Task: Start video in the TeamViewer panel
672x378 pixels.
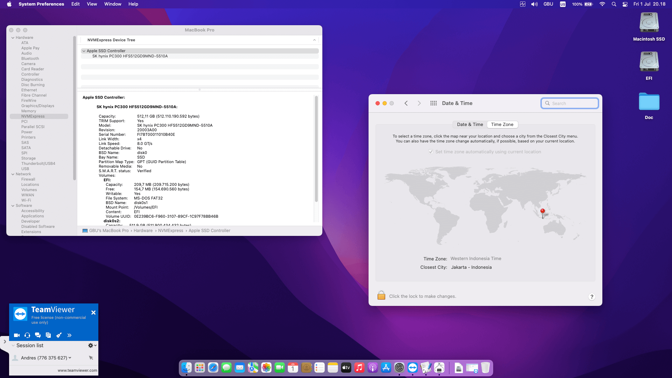Action: (x=16, y=335)
